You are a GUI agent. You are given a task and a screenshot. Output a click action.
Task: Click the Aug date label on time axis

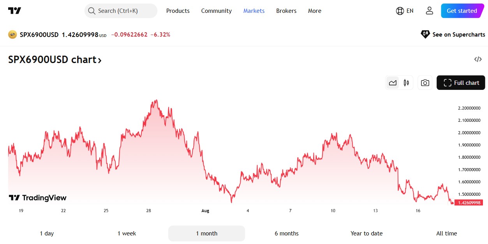[205, 211]
